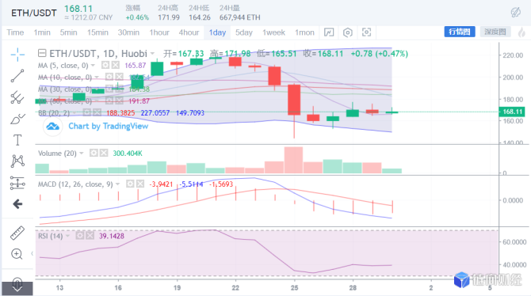Switch chart to 1week interval
531x296 pixels.
coord(273,32)
